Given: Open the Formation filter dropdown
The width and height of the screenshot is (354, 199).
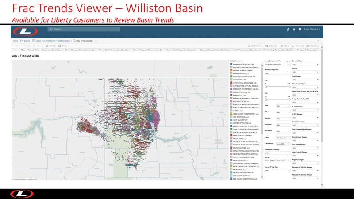Looking at the screenshot, I should (x=283, y=125).
